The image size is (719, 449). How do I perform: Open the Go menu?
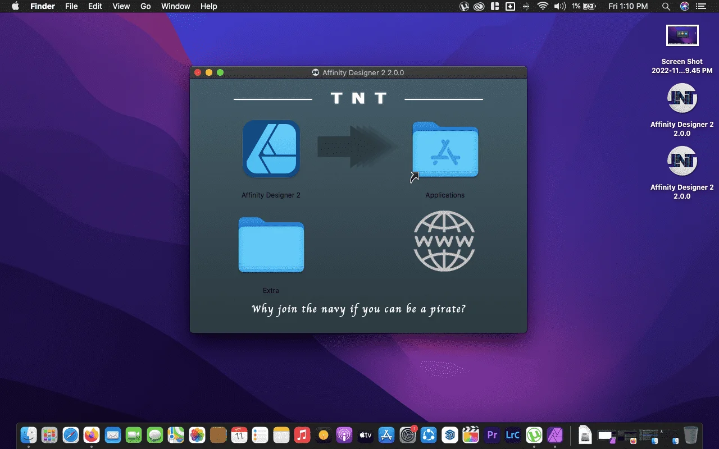tap(145, 6)
